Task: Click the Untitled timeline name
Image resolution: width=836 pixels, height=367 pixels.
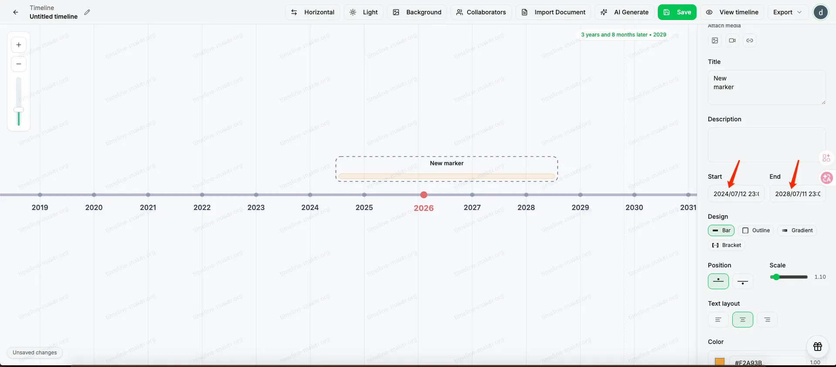Action: coord(54,17)
